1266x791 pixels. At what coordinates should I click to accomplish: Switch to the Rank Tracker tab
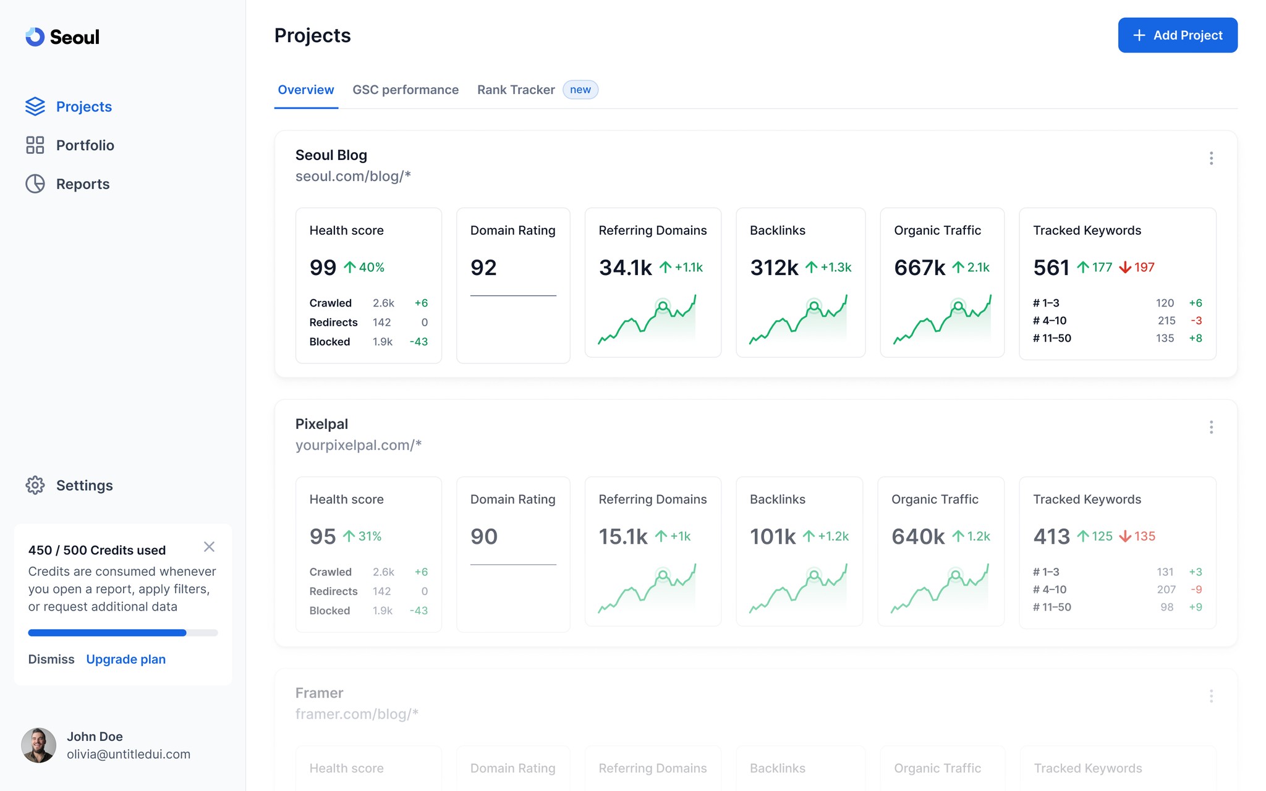[x=516, y=90]
